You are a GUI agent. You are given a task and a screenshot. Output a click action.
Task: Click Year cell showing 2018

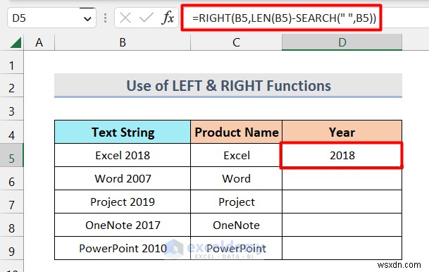tap(342, 155)
